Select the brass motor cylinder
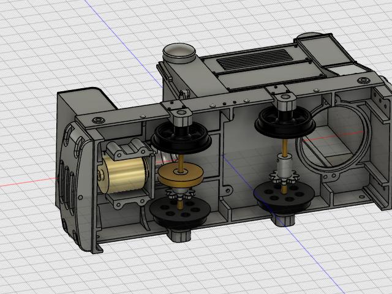The height and width of the screenshot is (294, 392). pos(123,175)
